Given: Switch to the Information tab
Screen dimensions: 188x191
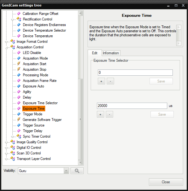Looking at the screenshot, I should (111, 53).
